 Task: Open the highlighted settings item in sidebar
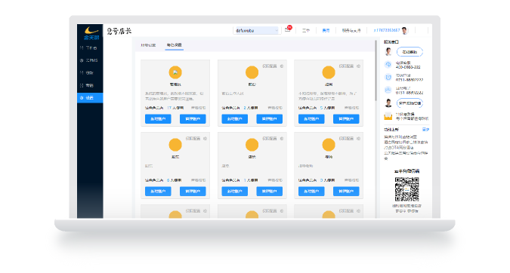(90, 98)
